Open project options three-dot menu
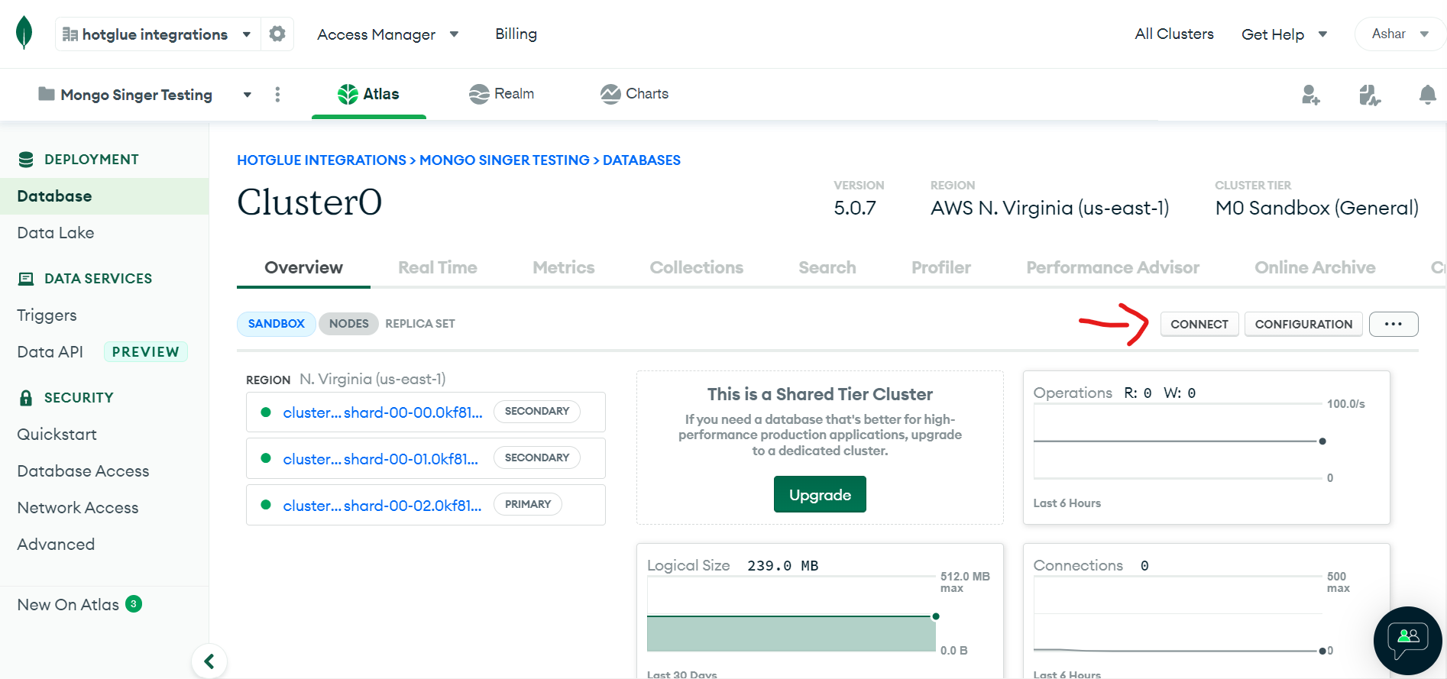This screenshot has width=1447, height=679. pos(277,94)
